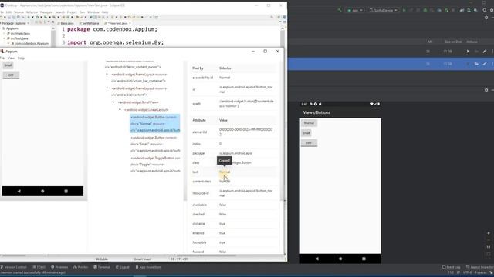Viewport: 494px width, 277px height.
Task: Tap OFF toggle in Appium screenshot pane
Action: (x=11, y=75)
